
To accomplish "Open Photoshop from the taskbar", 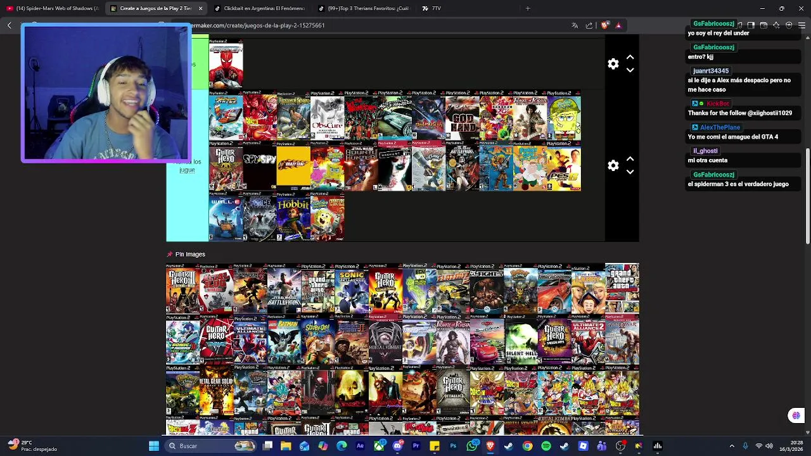I will (453, 446).
